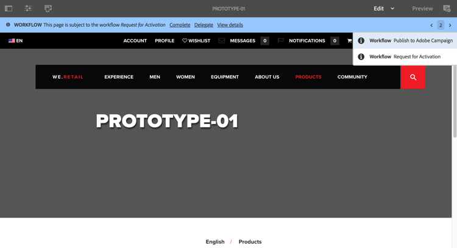Go to previous workflow notification arrow

coord(431,26)
